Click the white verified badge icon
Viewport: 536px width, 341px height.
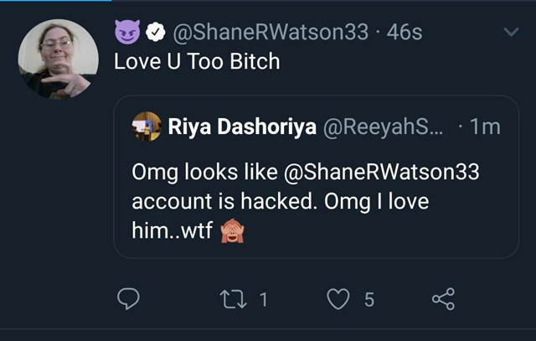click(156, 32)
